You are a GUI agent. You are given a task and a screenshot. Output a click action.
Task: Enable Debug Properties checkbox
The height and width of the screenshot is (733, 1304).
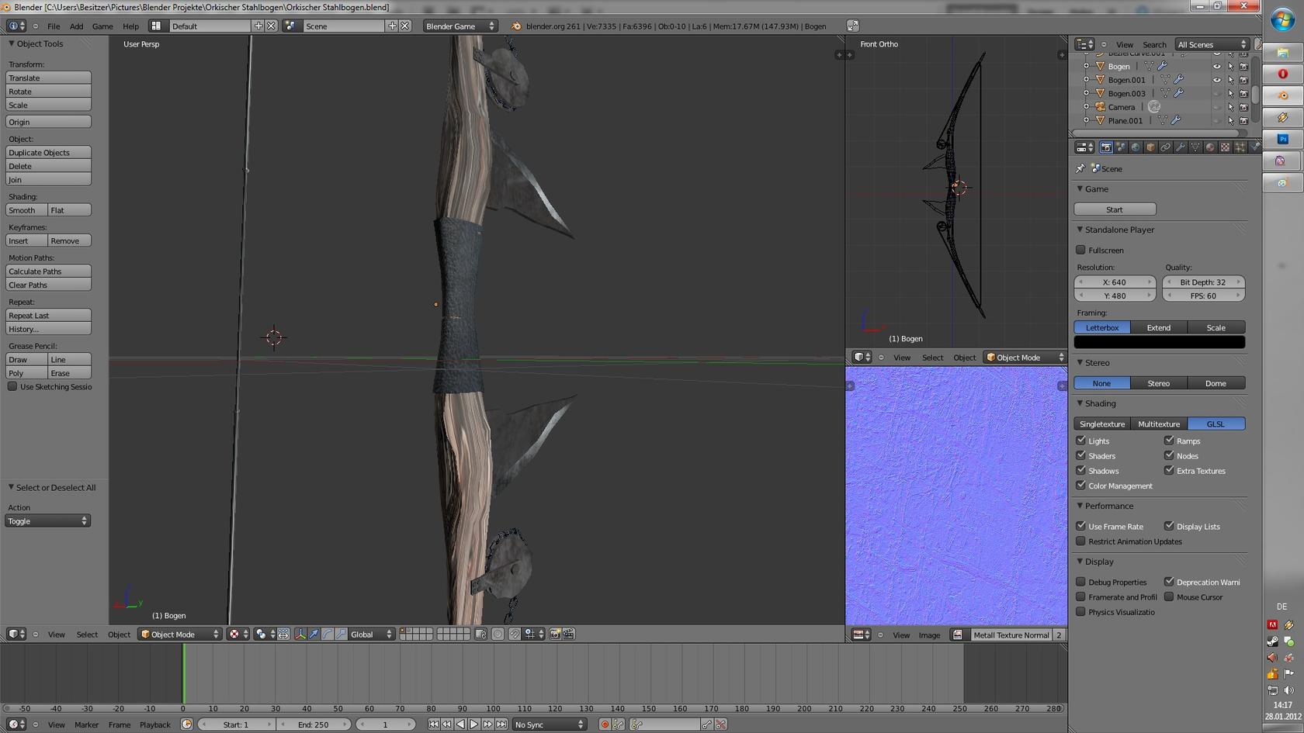tap(1080, 582)
